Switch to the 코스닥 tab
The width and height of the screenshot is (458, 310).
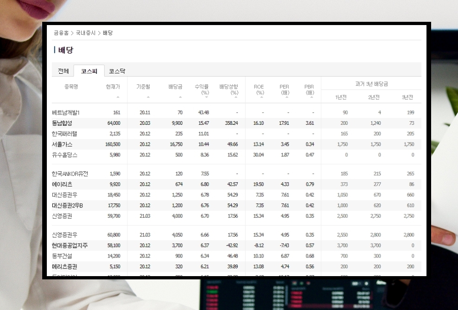(x=117, y=71)
